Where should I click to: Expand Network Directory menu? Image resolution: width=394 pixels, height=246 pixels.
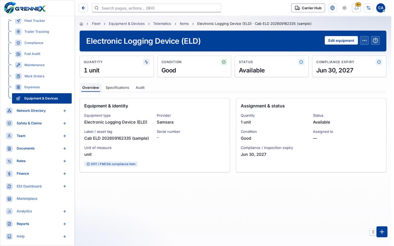(65, 111)
